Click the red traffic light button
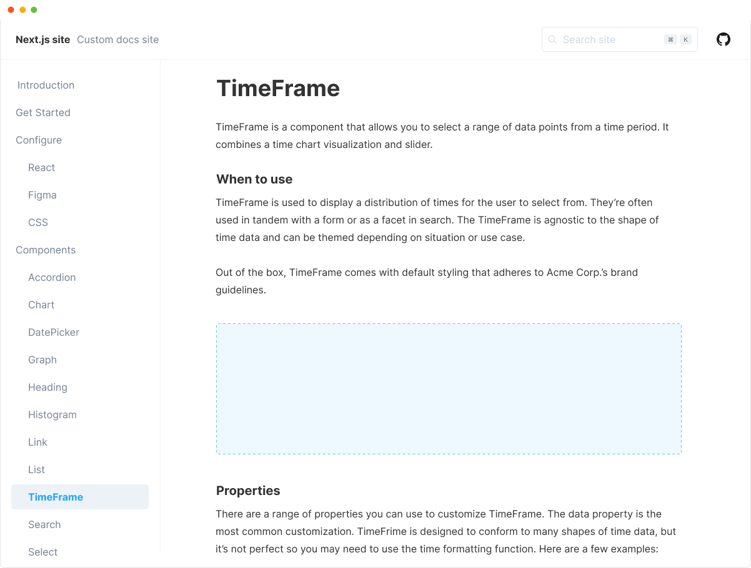 [10, 9]
